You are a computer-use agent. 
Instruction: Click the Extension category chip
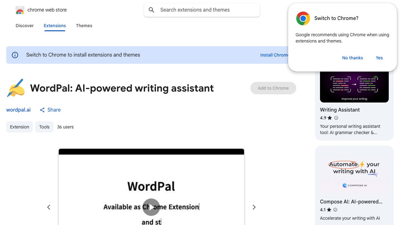(x=19, y=127)
